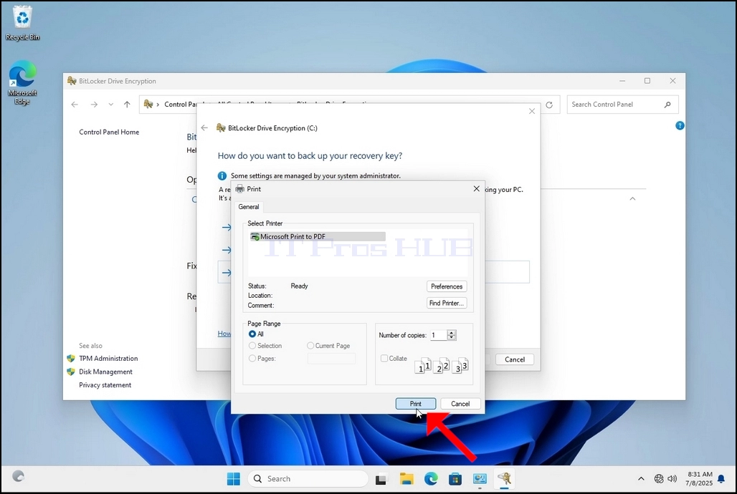Click the Print button

tap(416, 404)
